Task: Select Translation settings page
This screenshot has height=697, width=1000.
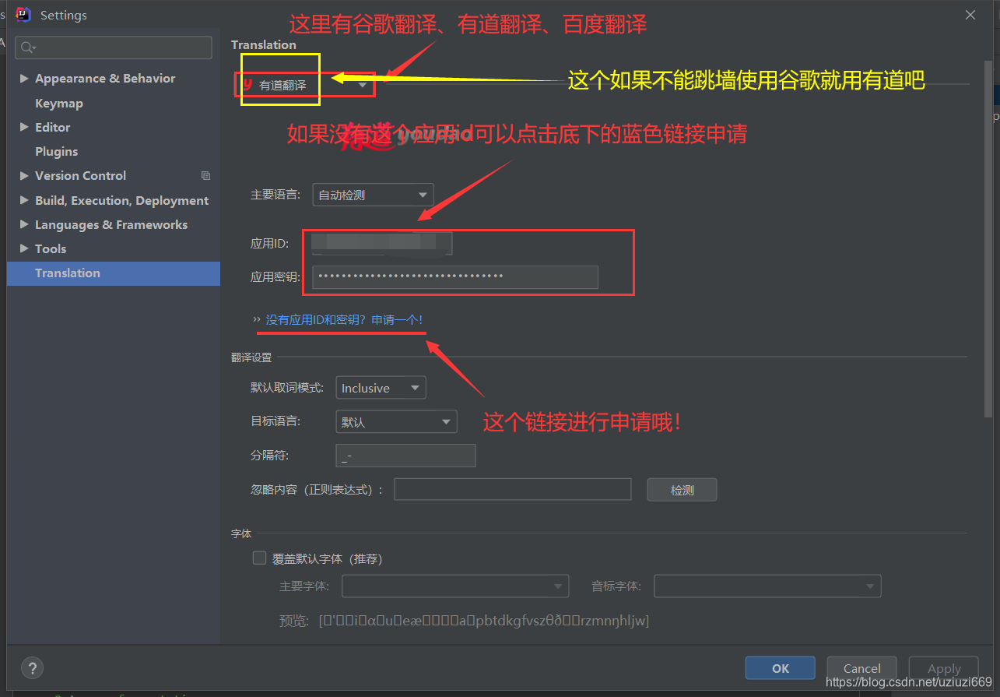Action: tap(114, 273)
